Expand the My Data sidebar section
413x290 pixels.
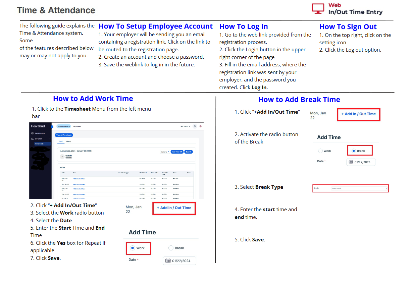pyautogui.click(x=40, y=139)
